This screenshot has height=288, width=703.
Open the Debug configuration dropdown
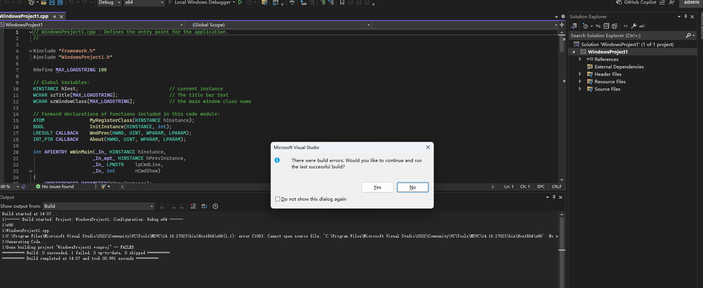click(x=109, y=2)
